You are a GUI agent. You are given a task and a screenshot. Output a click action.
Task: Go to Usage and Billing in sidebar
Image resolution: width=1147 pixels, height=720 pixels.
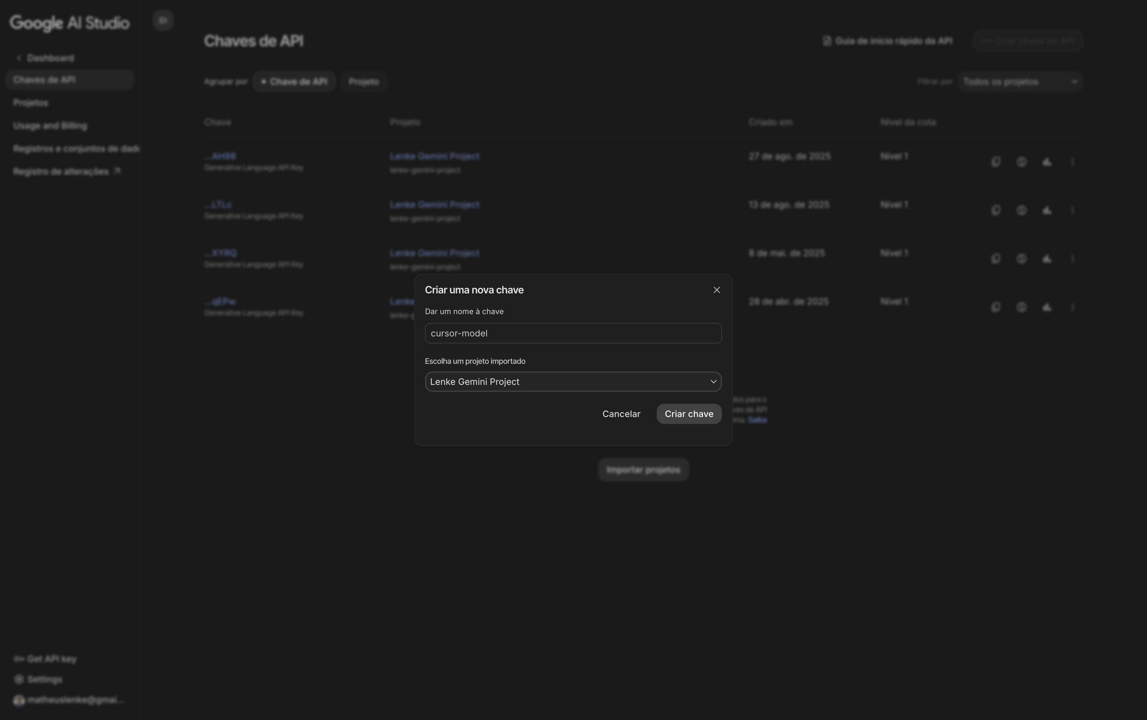coord(50,125)
